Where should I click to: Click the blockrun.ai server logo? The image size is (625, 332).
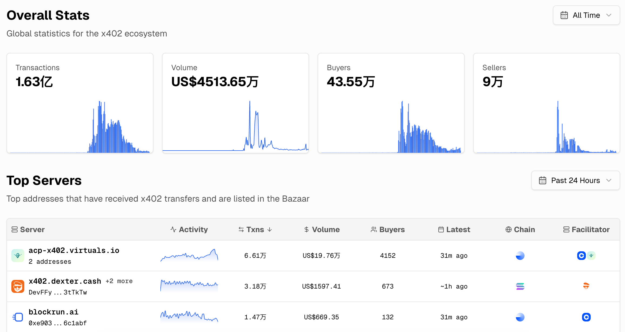[18, 317]
